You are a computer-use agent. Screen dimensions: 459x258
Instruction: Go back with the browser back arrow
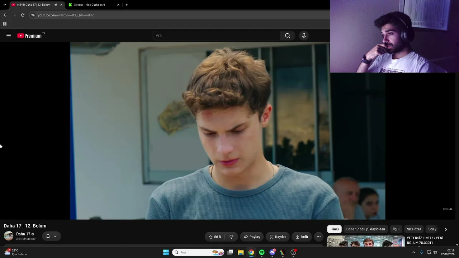pyautogui.click(x=5, y=15)
